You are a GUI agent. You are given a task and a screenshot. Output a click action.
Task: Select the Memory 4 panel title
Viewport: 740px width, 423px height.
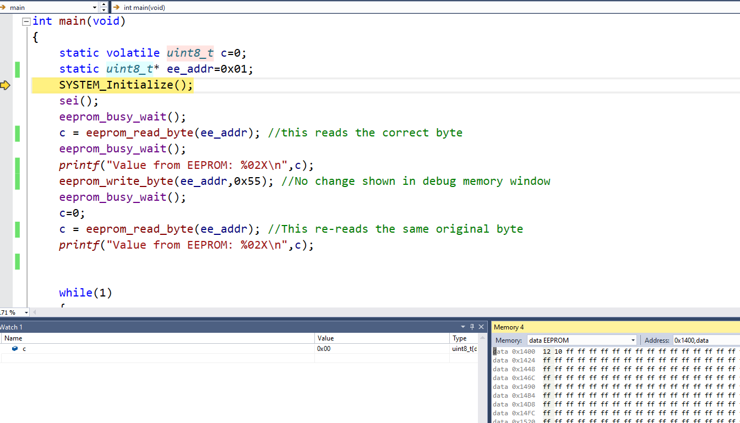click(509, 327)
